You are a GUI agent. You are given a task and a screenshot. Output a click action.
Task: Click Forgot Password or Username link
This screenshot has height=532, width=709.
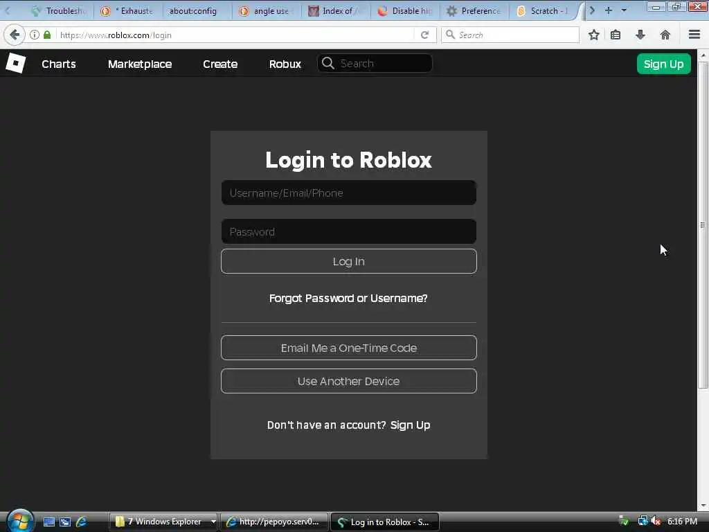pyautogui.click(x=348, y=298)
